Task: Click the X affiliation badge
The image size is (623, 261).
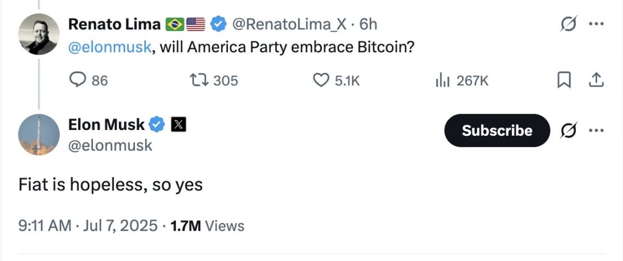Action: [179, 124]
